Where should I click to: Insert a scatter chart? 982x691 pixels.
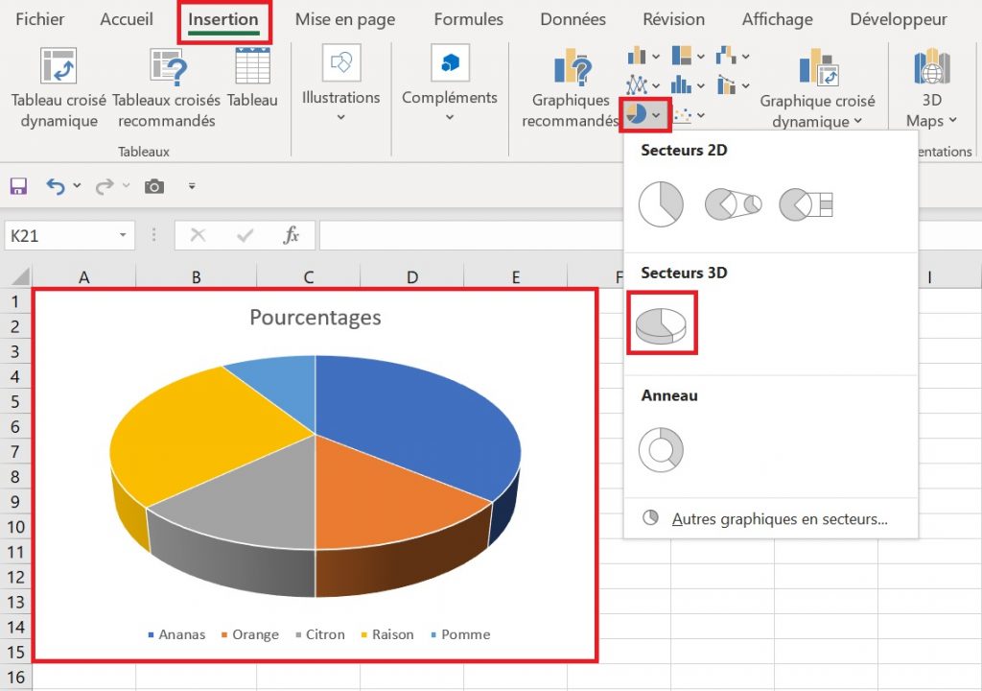click(684, 115)
